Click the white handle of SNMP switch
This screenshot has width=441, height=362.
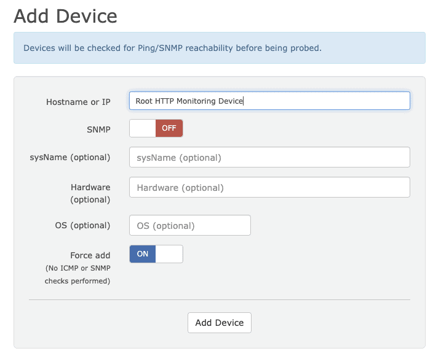143,128
